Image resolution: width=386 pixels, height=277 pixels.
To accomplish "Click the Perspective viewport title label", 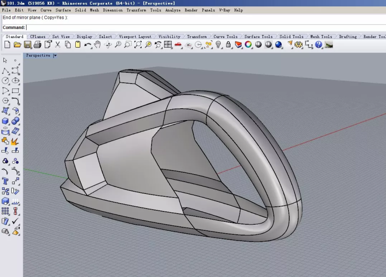I will click(x=38, y=56).
